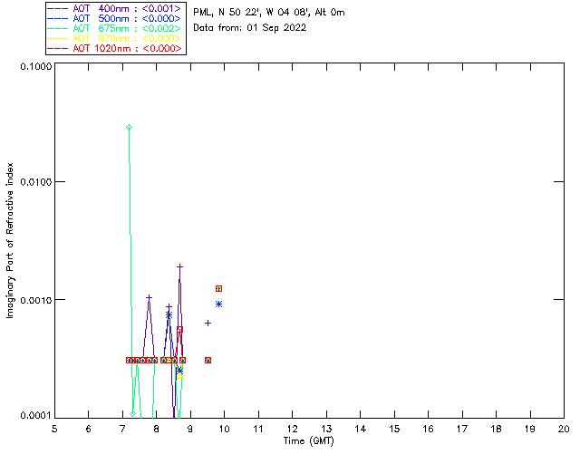Click the tallest purple plus marker before 9
580x464 pixels.
179,266
